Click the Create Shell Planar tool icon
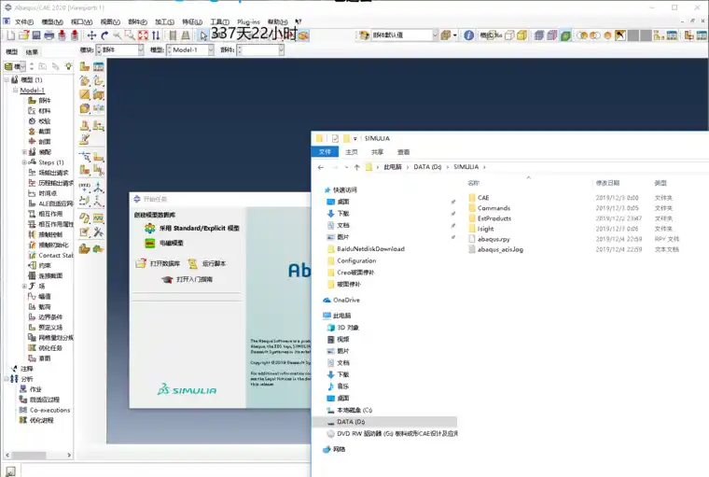The height and width of the screenshot is (477, 709). pyautogui.click(x=85, y=94)
